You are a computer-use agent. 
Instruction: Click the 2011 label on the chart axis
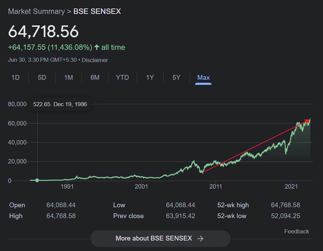216,187
